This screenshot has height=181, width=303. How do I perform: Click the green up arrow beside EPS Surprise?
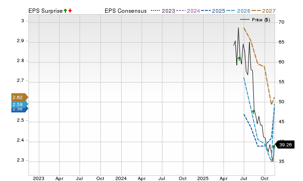[x=65, y=10]
